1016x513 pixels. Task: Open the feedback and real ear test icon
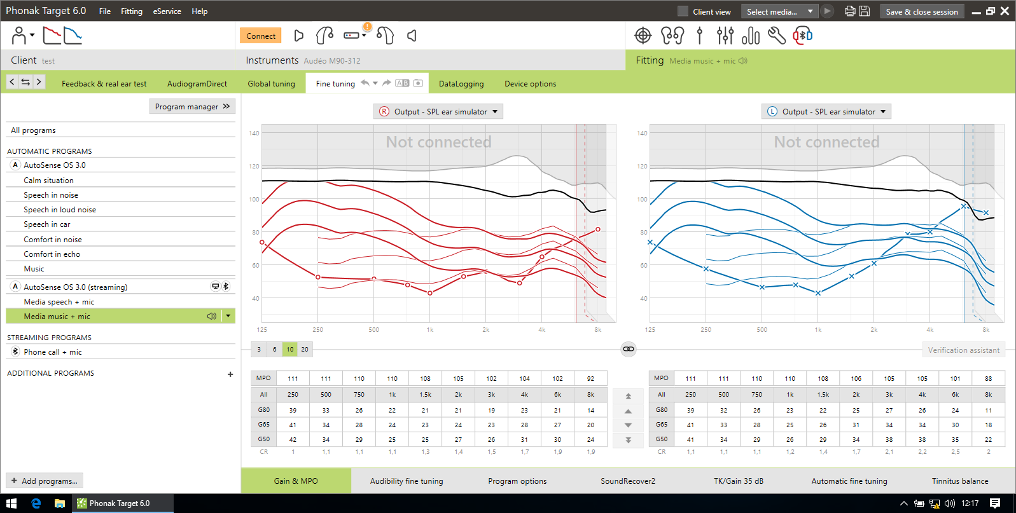[643, 36]
